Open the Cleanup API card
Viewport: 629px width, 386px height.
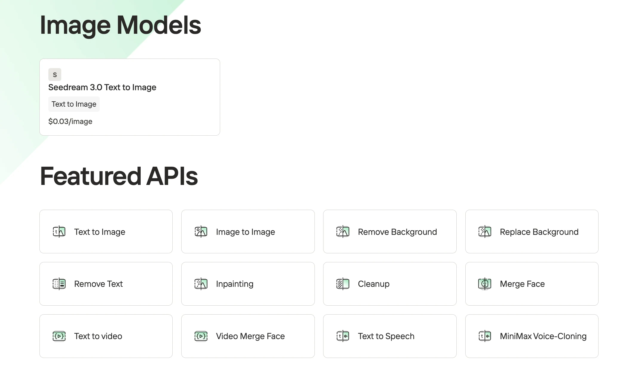click(390, 284)
